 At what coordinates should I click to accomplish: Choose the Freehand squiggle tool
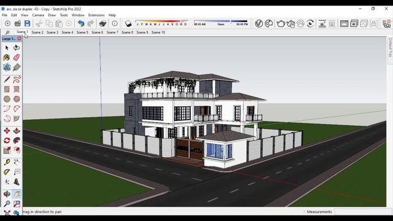click(x=17, y=79)
